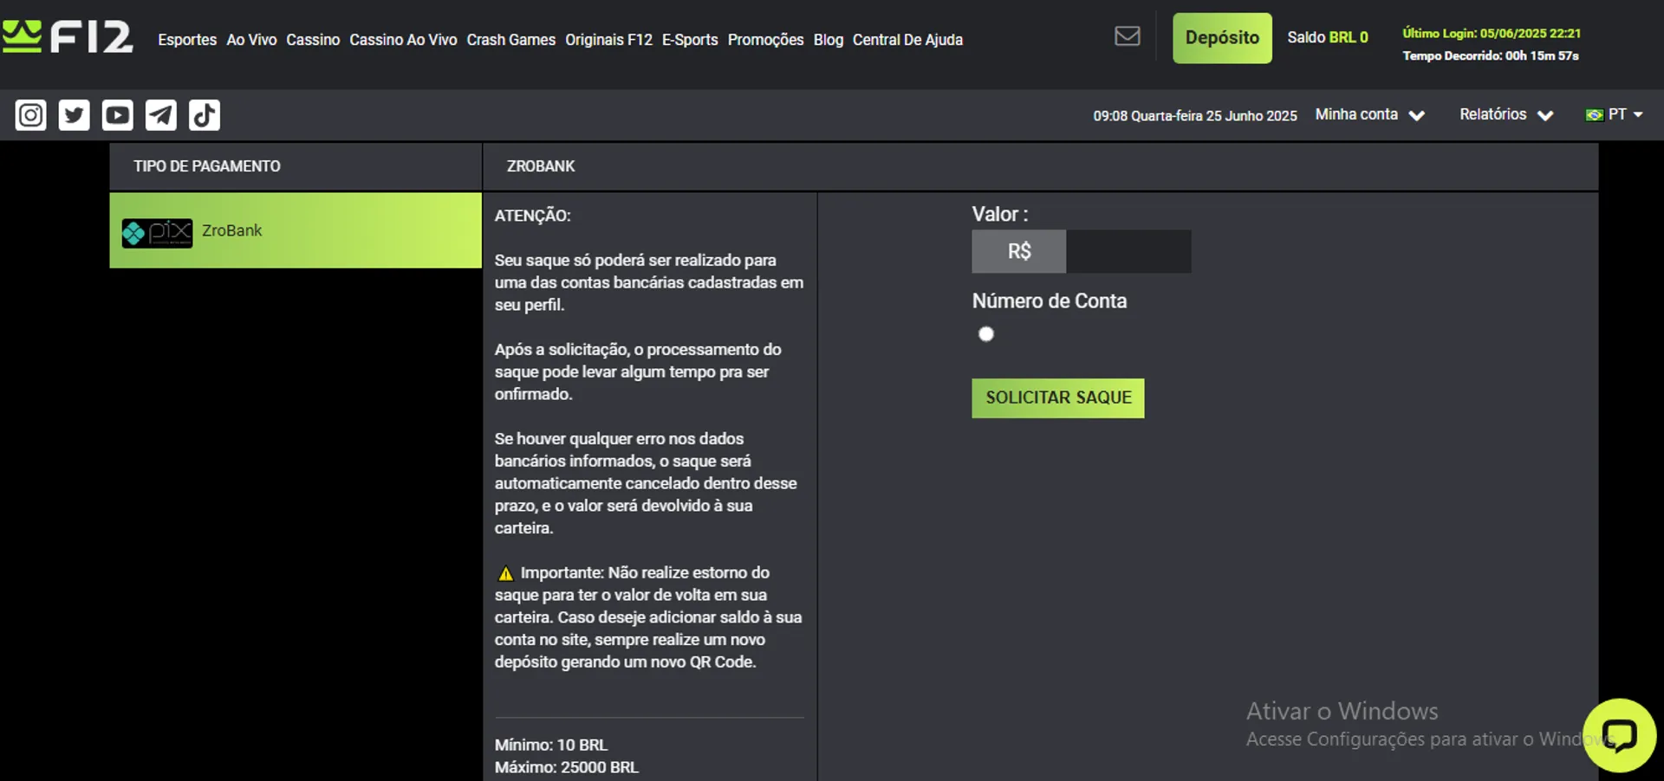Open Ao Vivo section
The image size is (1664, 781).
(x=251, y=40)
